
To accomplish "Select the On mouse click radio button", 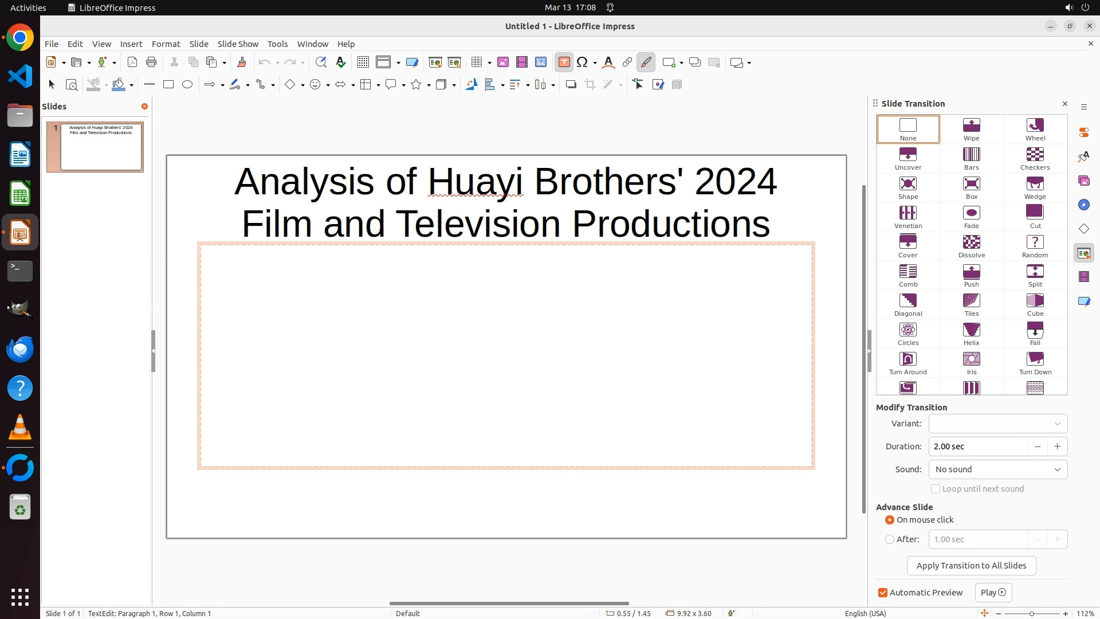I will click(x=890, y=520).
